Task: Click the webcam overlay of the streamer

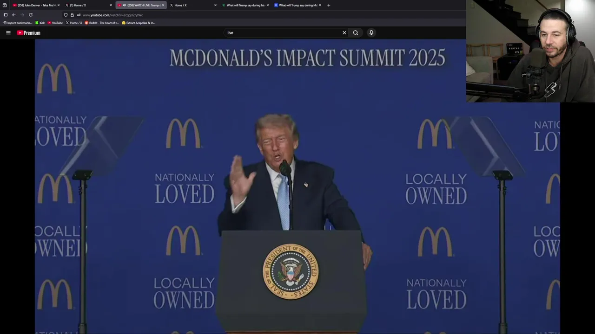Action: point(530,51)
